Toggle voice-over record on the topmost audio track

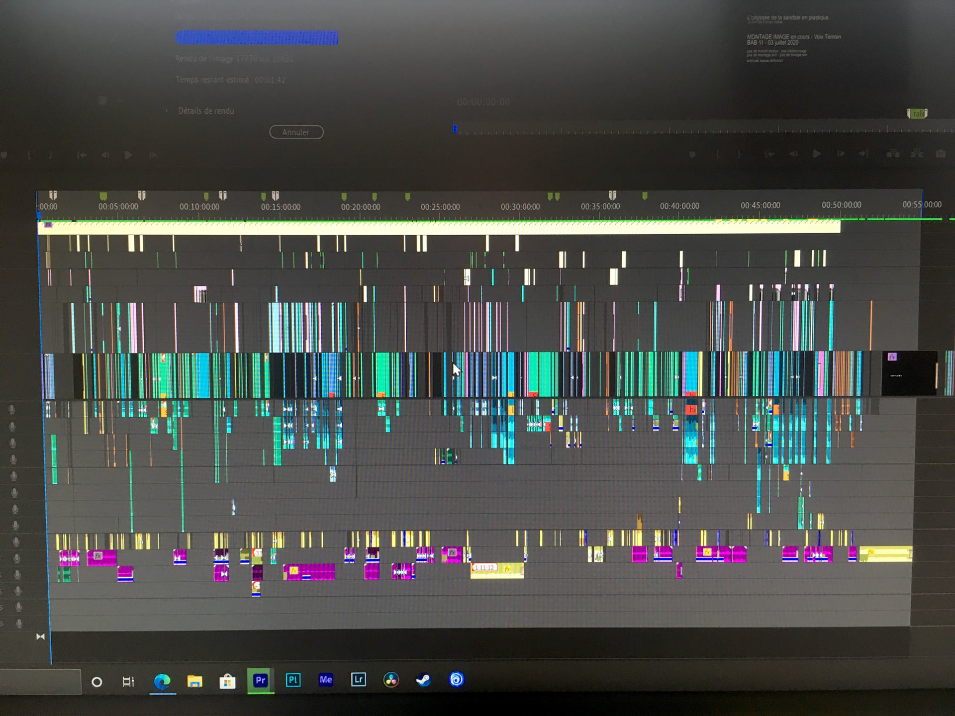11,409
